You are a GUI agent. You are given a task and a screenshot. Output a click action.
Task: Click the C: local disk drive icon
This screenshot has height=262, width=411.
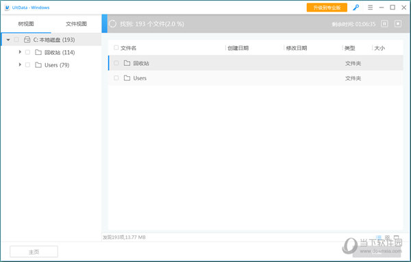tap(27, 40)
